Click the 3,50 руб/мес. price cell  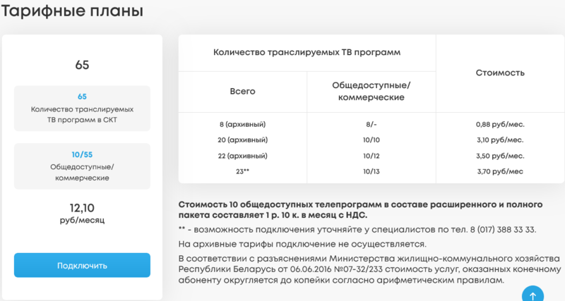coord(500,155)
